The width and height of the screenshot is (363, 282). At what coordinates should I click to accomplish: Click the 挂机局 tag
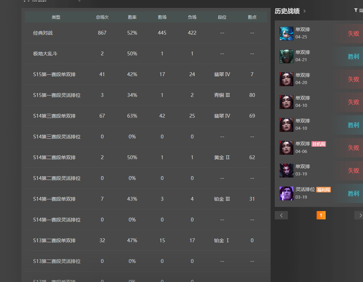(x=319, y=144)
